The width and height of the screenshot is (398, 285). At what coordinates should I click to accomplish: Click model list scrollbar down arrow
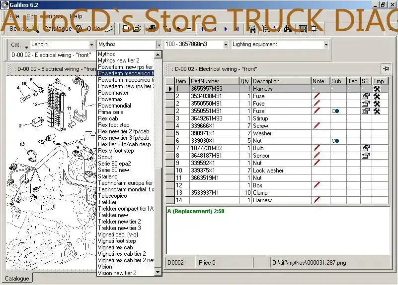[158, 272]
